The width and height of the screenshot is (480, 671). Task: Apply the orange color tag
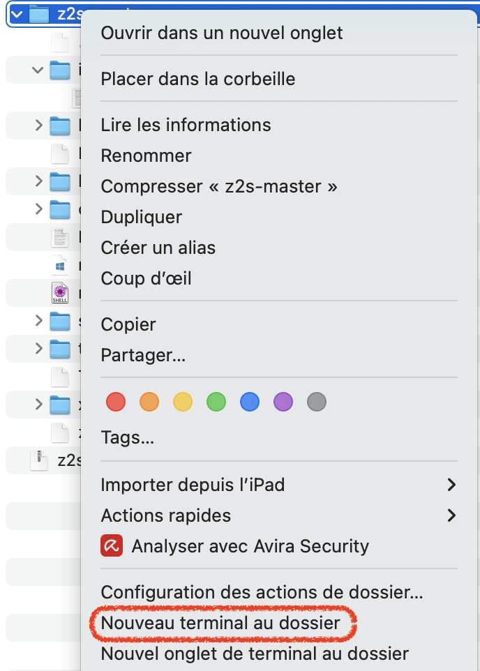coord(149,402)
